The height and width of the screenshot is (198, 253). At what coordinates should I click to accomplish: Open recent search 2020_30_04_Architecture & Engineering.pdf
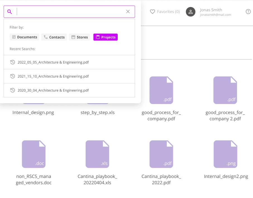click(69, 90)
